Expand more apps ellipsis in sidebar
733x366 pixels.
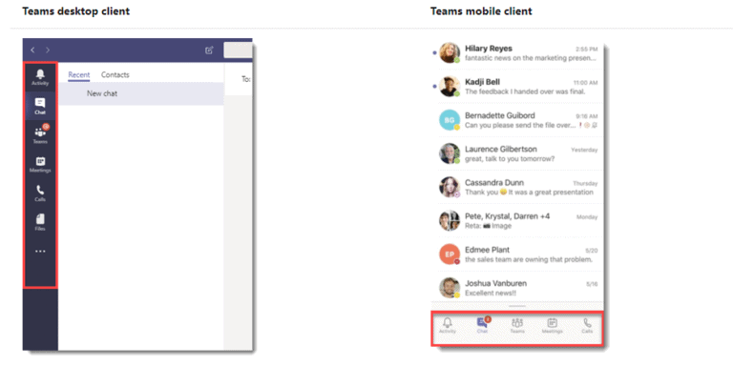[x=40, y=252]
